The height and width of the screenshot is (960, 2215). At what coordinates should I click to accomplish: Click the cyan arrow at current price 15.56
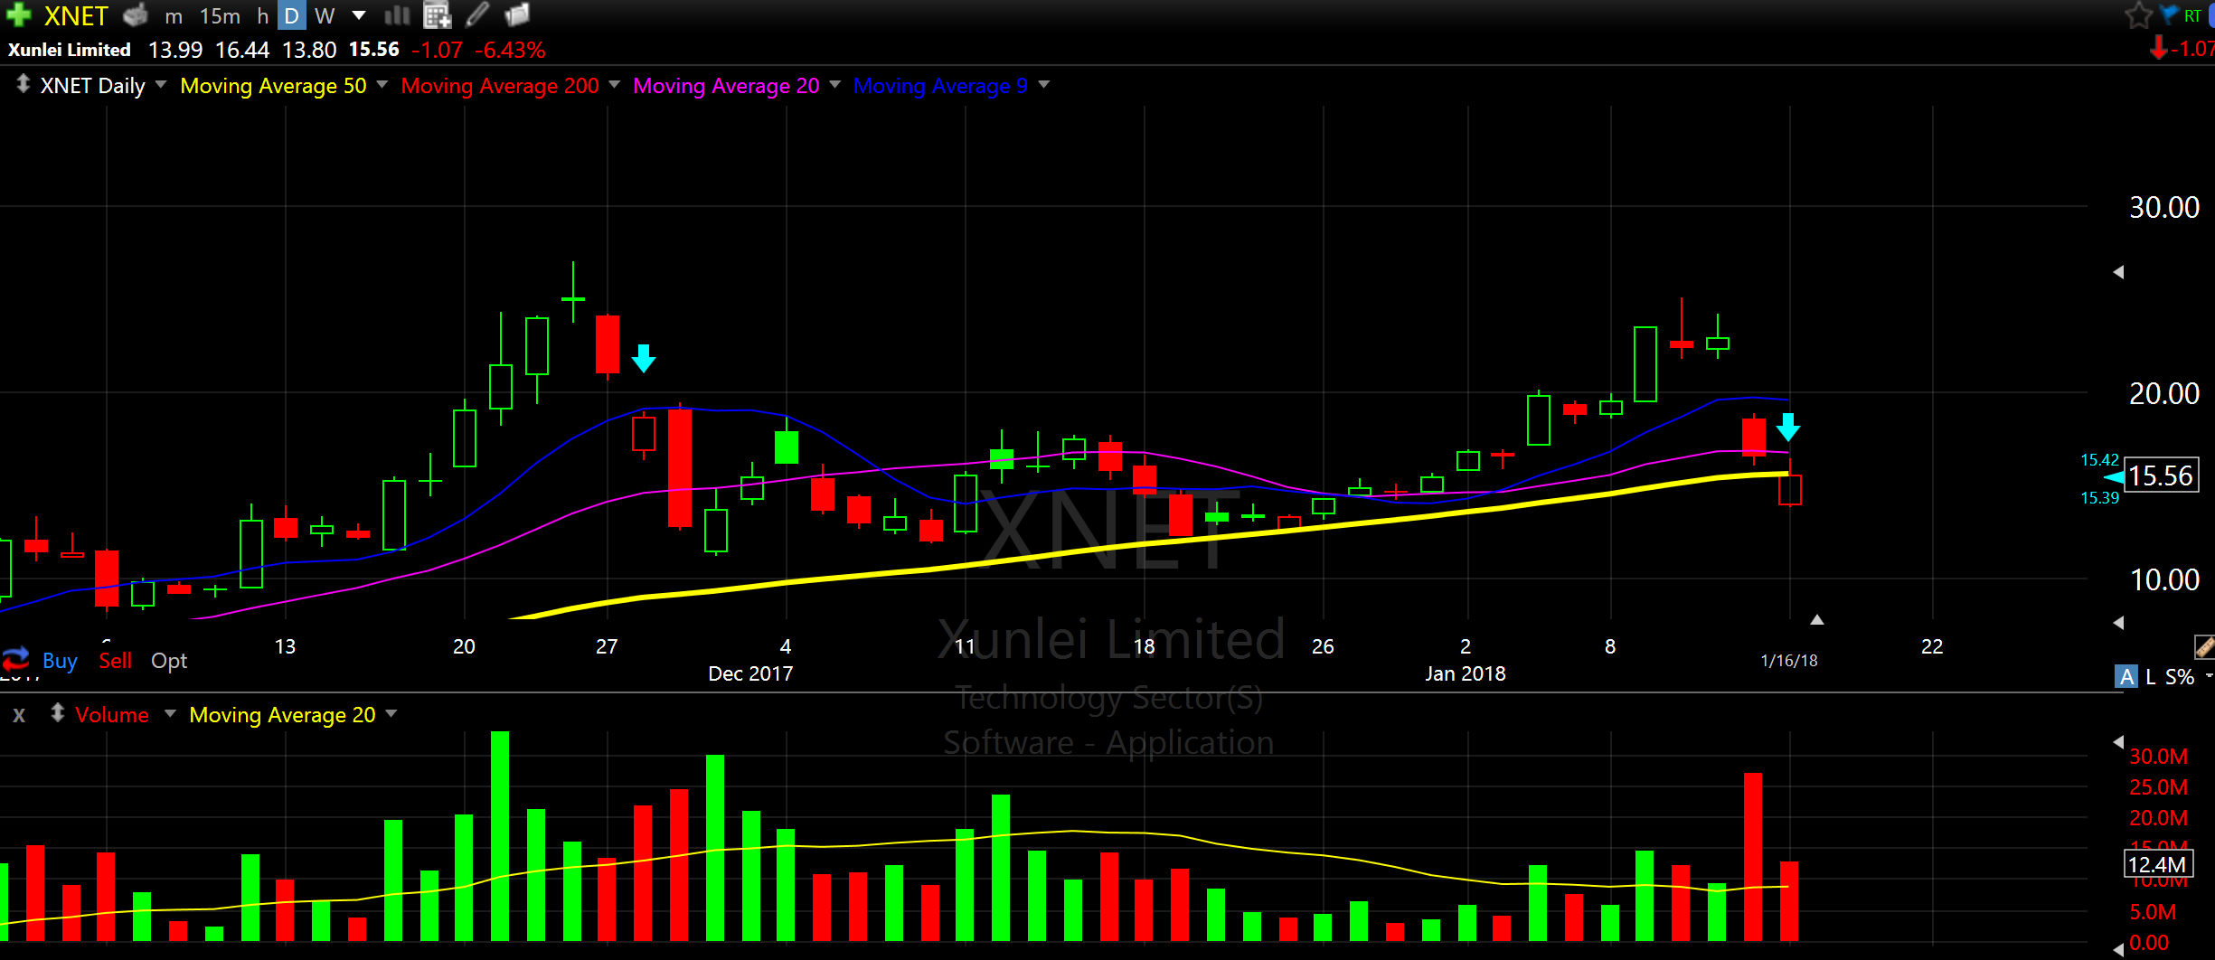click(x=2114, y=477)
